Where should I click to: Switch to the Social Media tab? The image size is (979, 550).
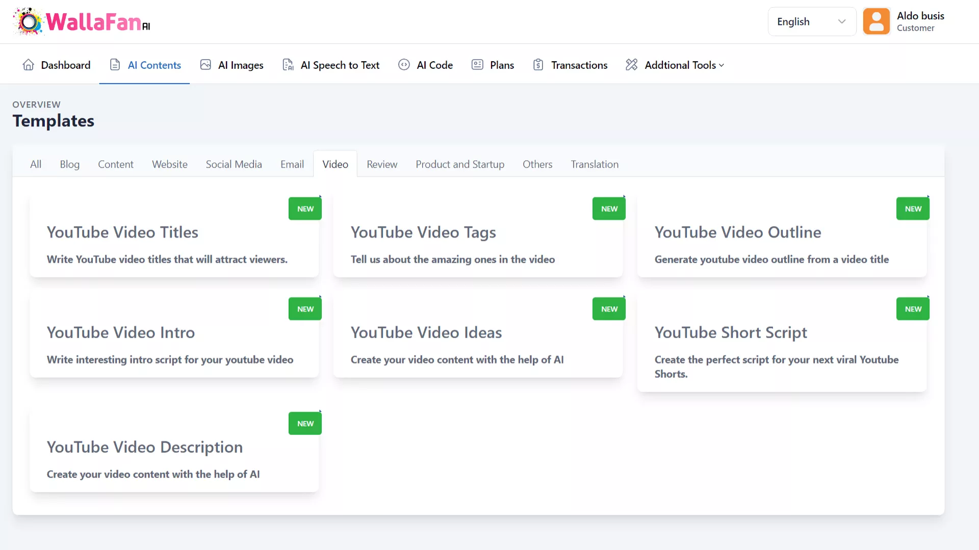click(x=234, y=164)
